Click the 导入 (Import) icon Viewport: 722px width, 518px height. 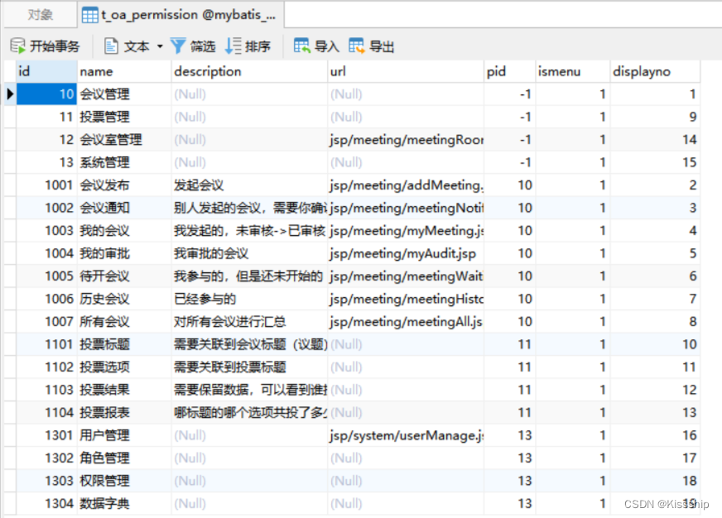pyautogui.click(x=318, y=46)
